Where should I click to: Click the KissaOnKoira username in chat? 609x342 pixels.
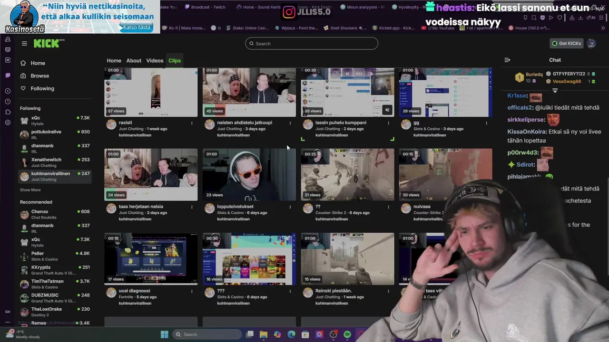(x=527, y=132)
